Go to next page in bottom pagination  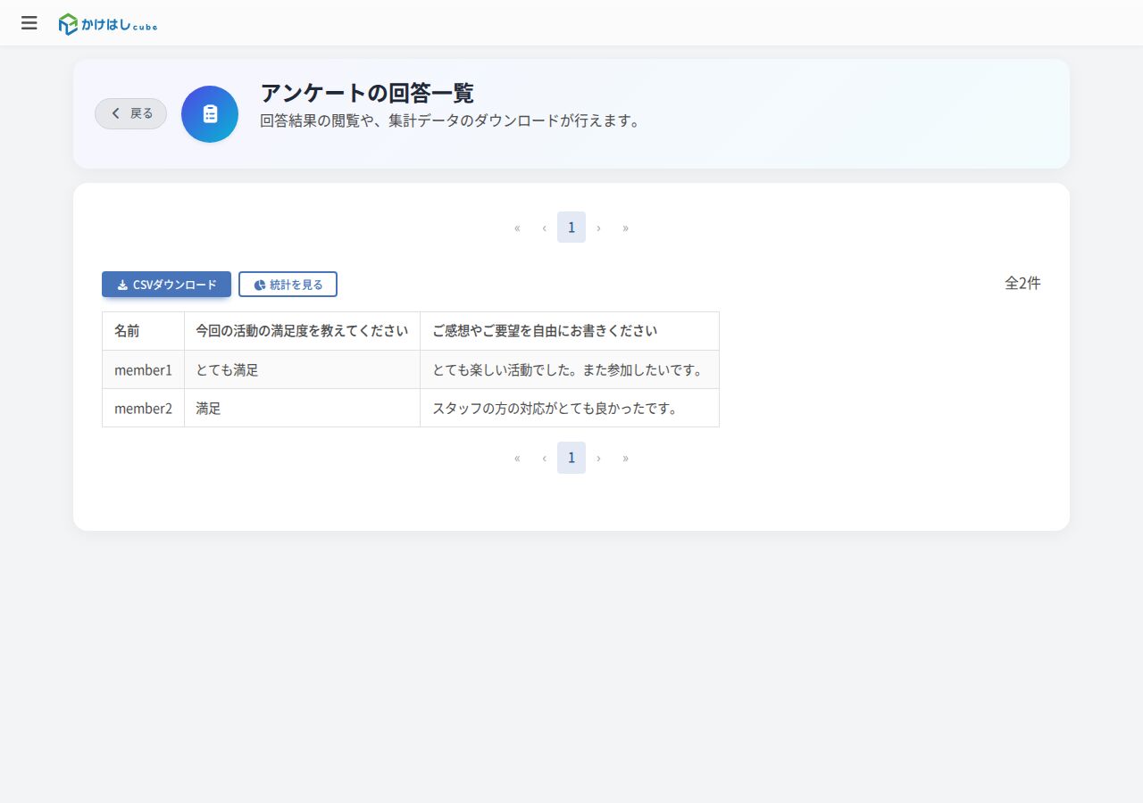click(598, 458)
